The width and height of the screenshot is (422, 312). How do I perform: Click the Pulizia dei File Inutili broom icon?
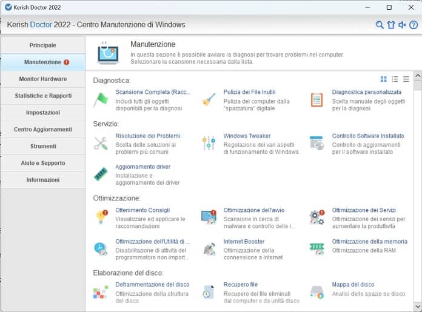209,99
